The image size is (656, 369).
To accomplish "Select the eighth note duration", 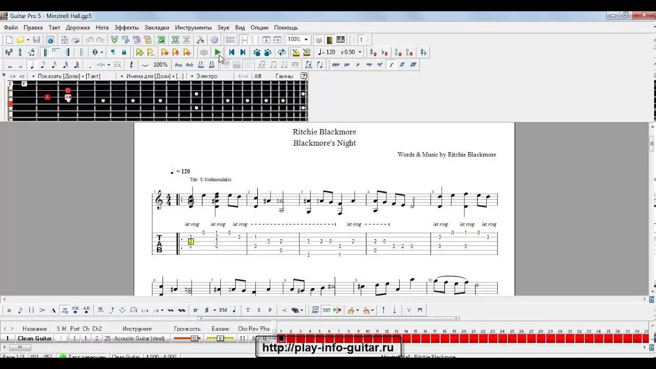I will pos(43,65).
